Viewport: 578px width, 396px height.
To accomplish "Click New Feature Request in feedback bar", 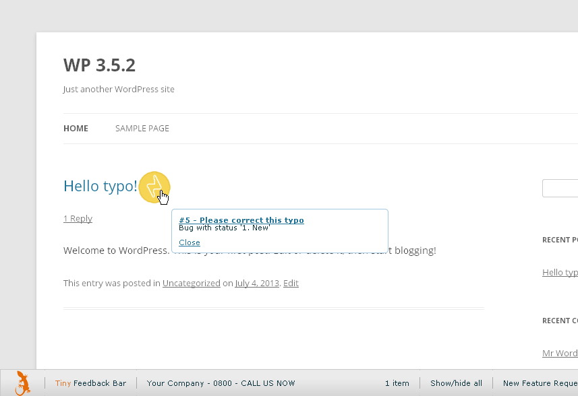I will [x=540, y=383].
